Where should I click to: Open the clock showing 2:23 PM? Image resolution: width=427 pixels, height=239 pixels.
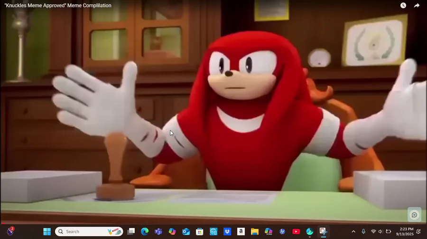click(405, 231)
